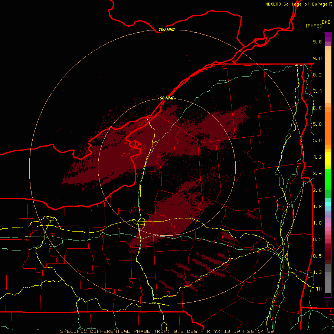Pick the light peach color bar segment

328,77
